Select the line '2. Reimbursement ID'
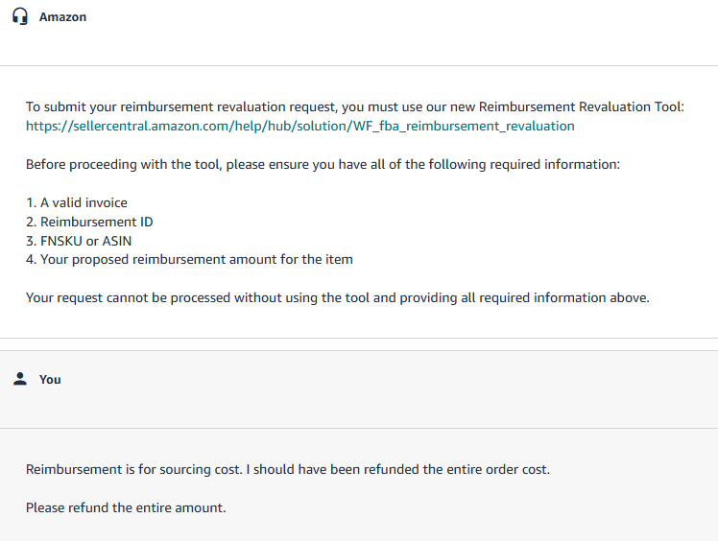718x541 pixels. (89, 222)
